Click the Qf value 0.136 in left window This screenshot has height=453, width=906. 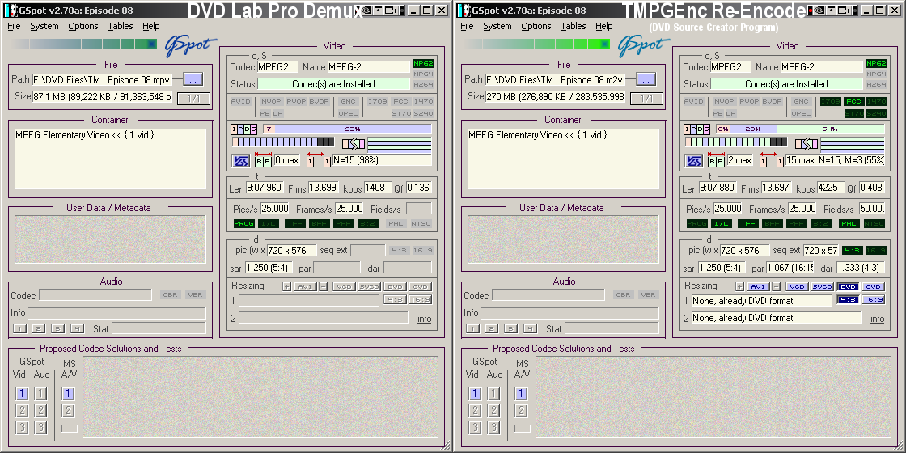pos(419,188)
